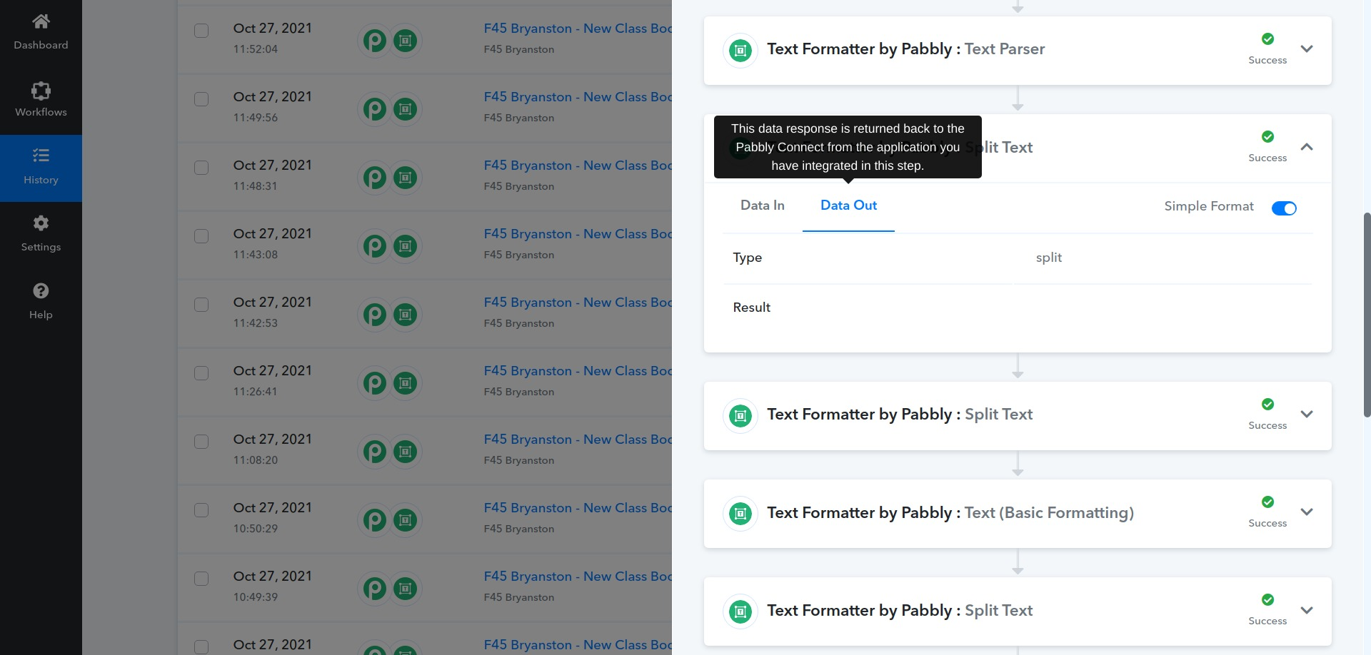Click the vertical scrollbar in the detail panel
Screen dimensions: 1371x655
click(1367, 314)
